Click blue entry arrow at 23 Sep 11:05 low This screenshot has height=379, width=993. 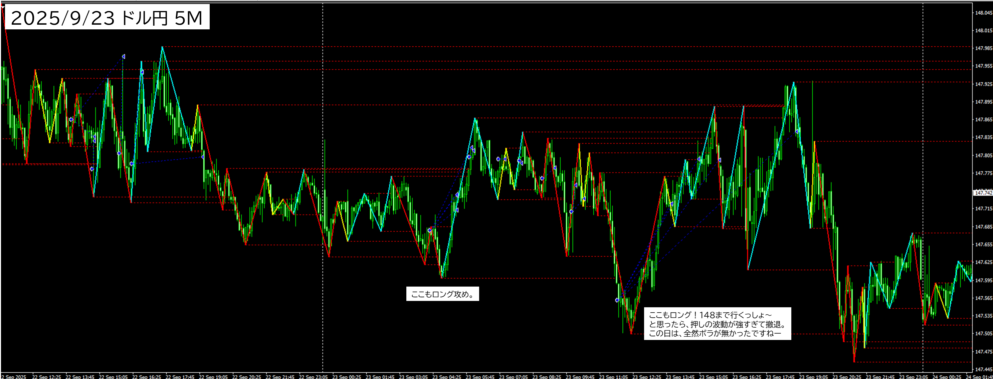pyautogui.click(x=617, y=300)
